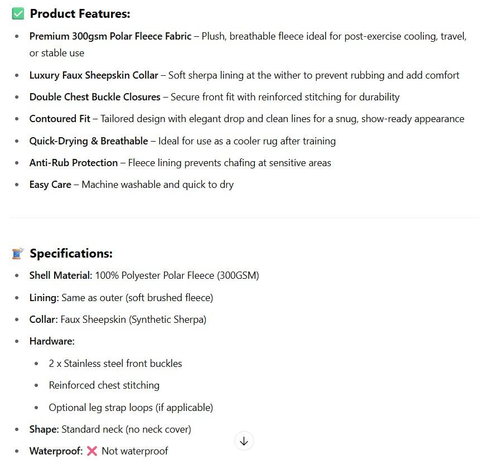Click the "Product Features:" heading
The height and width of the screenshot is (460, 498).
(x=80, y=14)
